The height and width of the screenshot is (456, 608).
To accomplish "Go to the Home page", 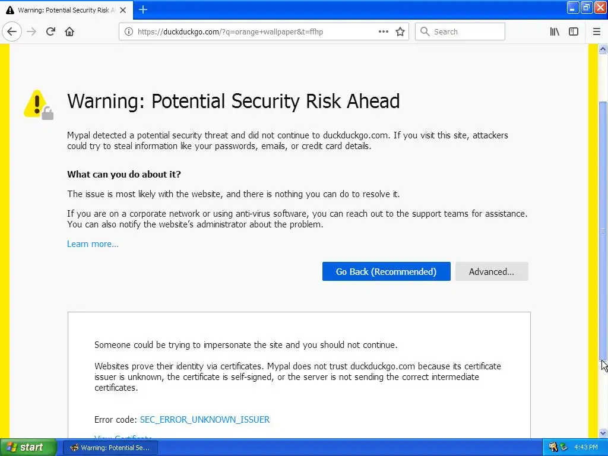I will coord(69,31).
